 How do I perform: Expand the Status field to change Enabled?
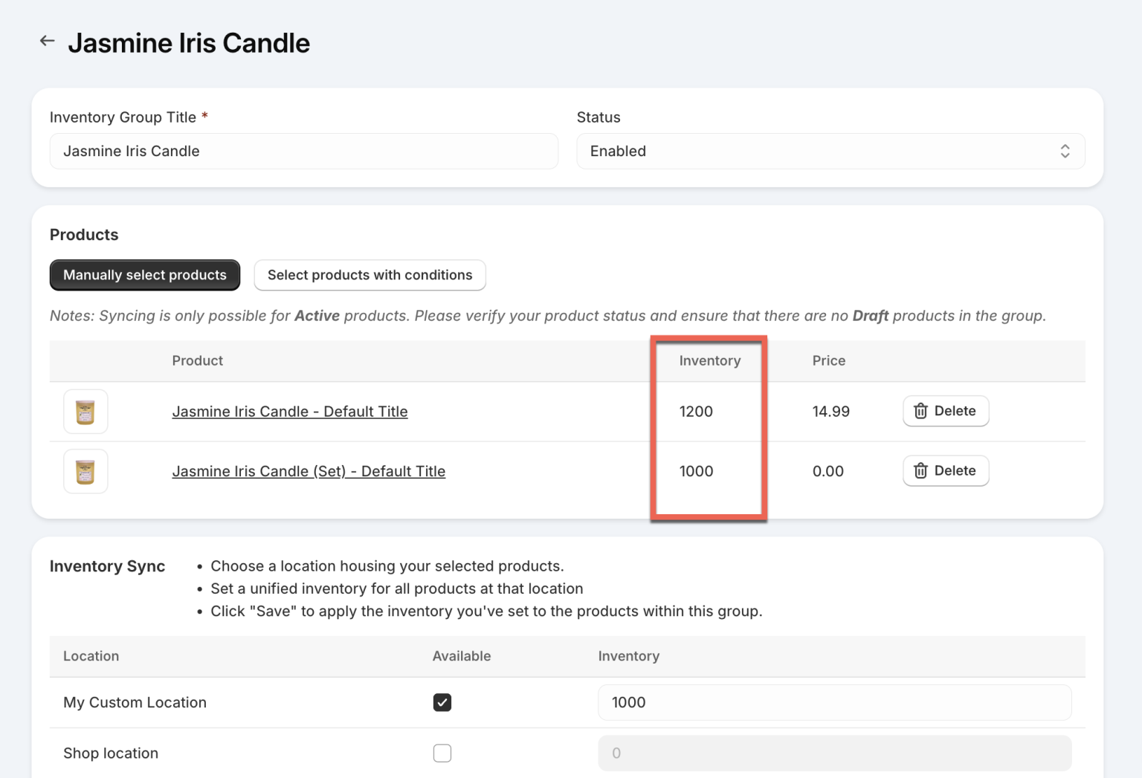click(830, 151)
